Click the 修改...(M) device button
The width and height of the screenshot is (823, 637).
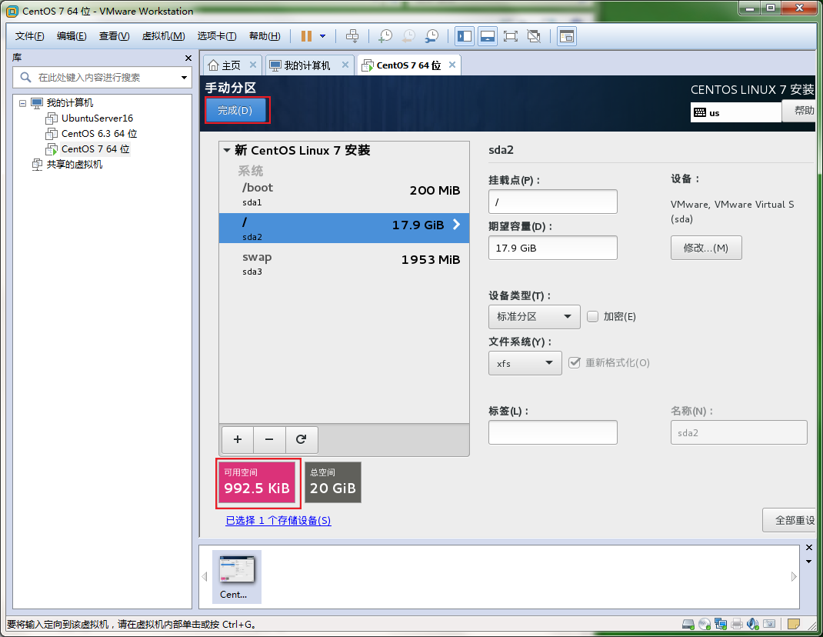pos(706,248)
